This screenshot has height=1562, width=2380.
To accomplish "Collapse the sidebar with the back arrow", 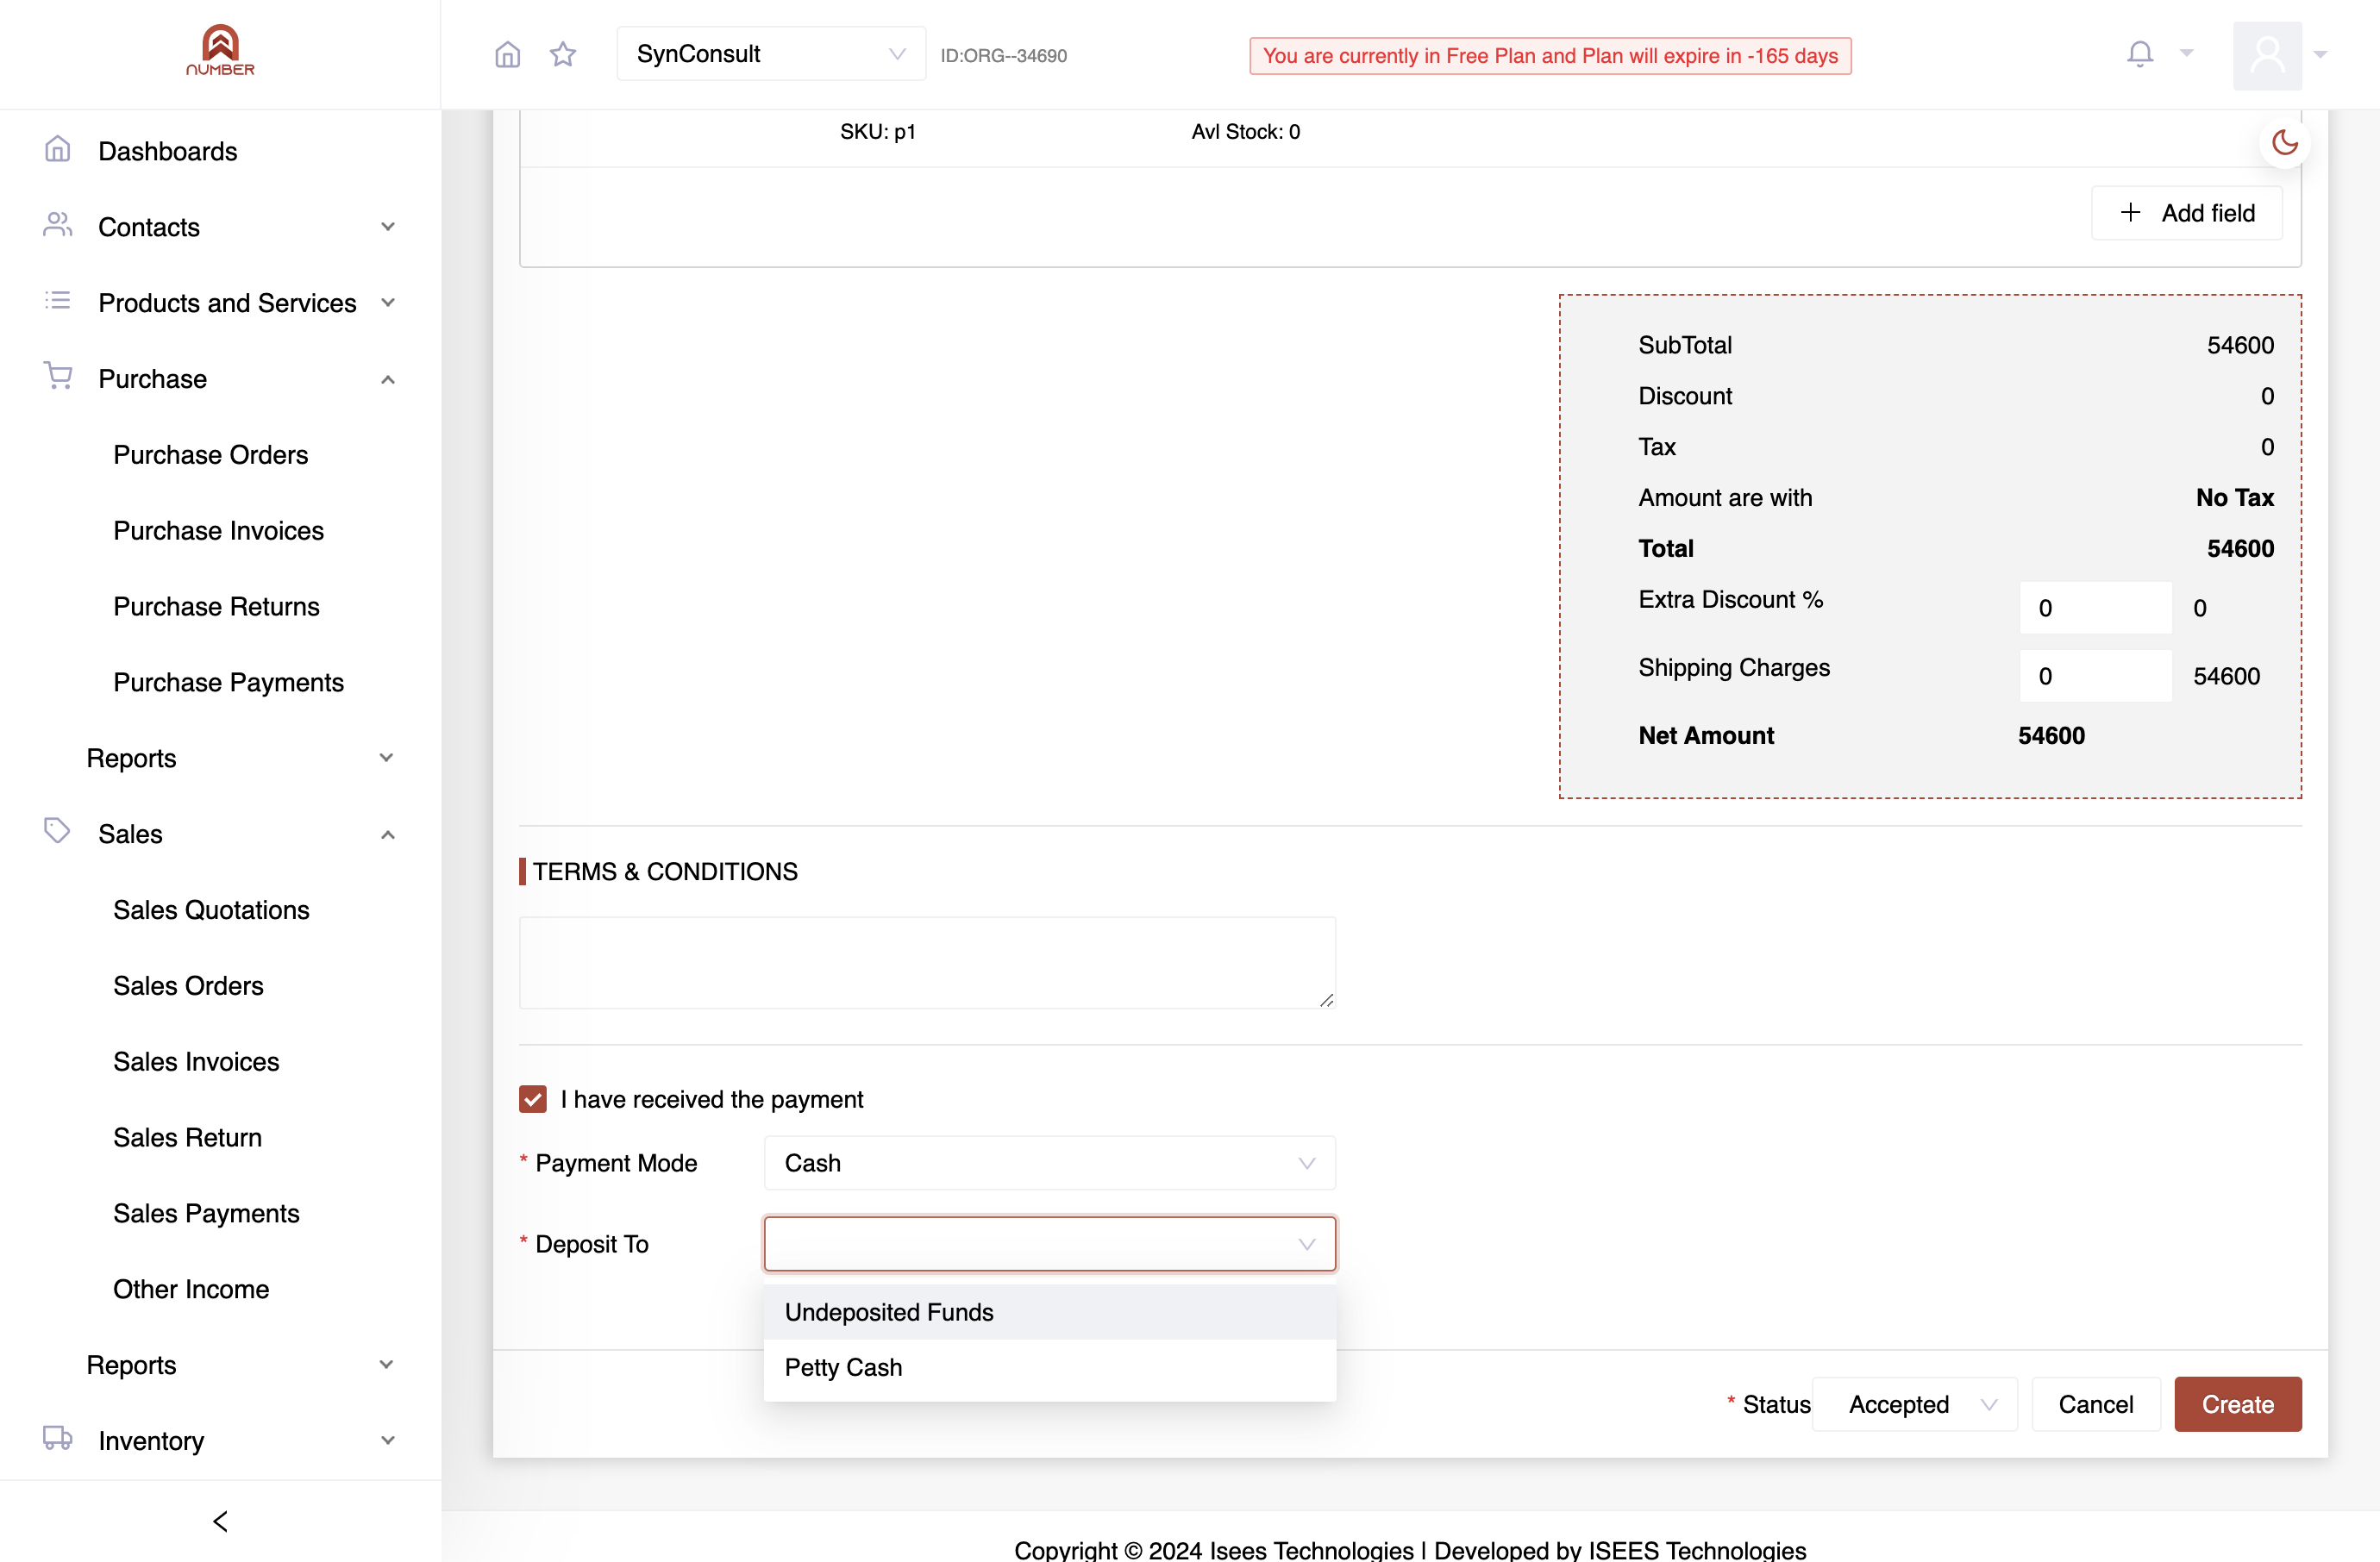I will pyautogui.click(x=220, y=1521).
